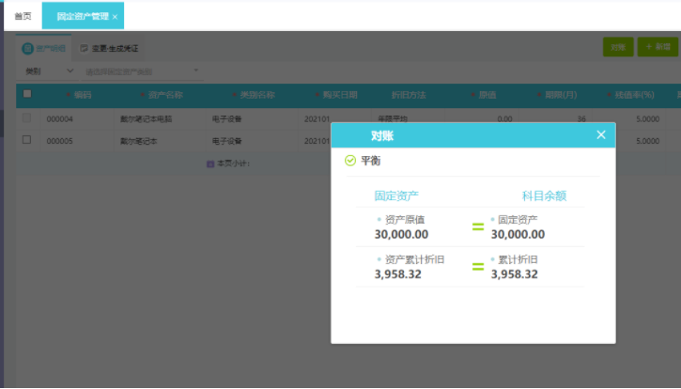Screen dimensions: 681x389
Task: Click 电子设备 in row 000004
Action: (226, 118)
